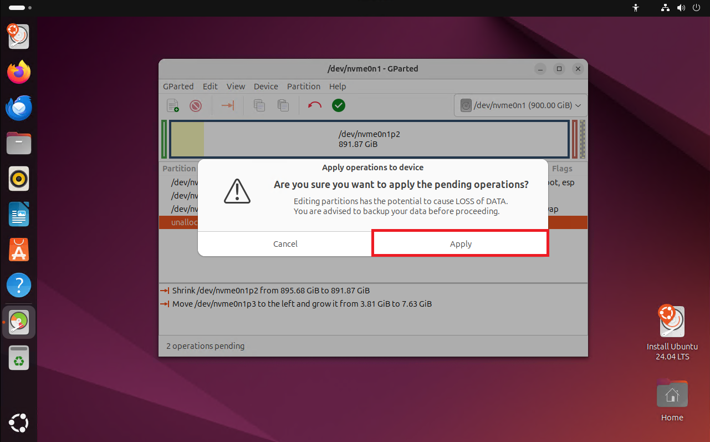Click the Resize/Move partition toolbar icon
The image size is (710, 442).
228,105
